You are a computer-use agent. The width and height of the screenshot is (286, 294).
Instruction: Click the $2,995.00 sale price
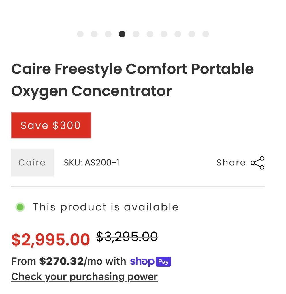click(50, 240)
